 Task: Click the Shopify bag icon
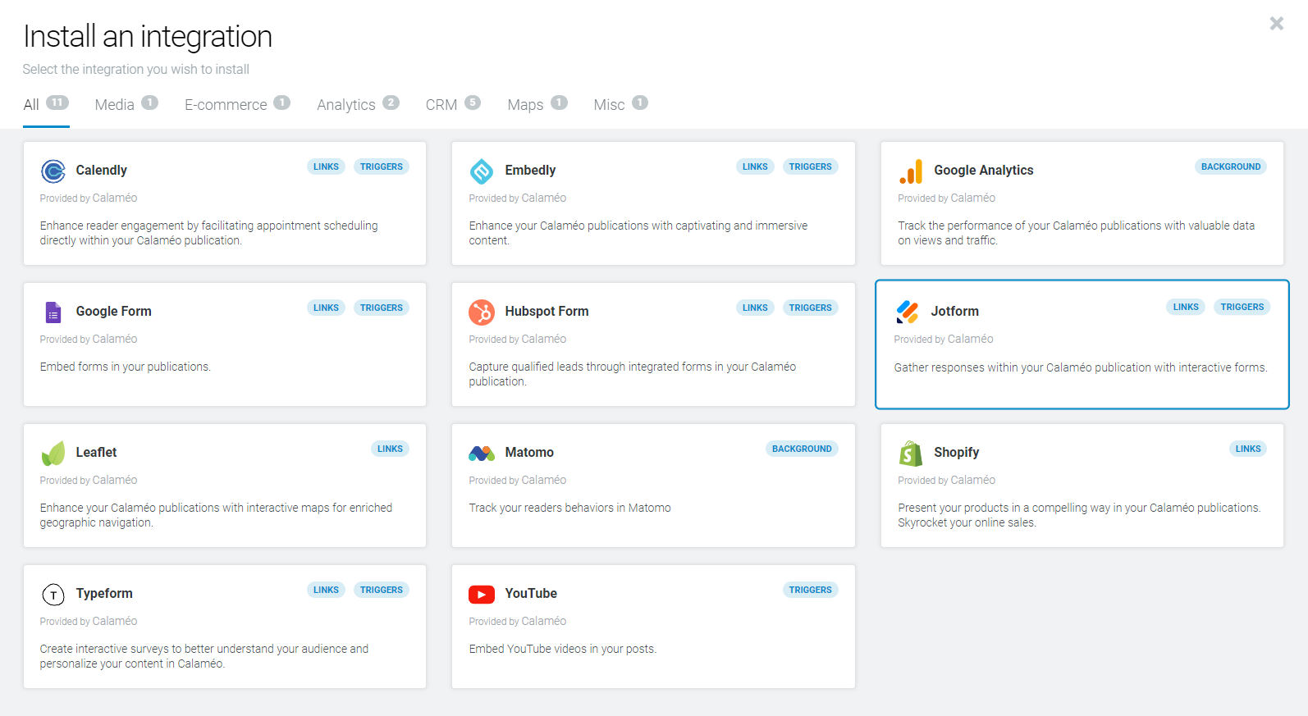point(911,453)
